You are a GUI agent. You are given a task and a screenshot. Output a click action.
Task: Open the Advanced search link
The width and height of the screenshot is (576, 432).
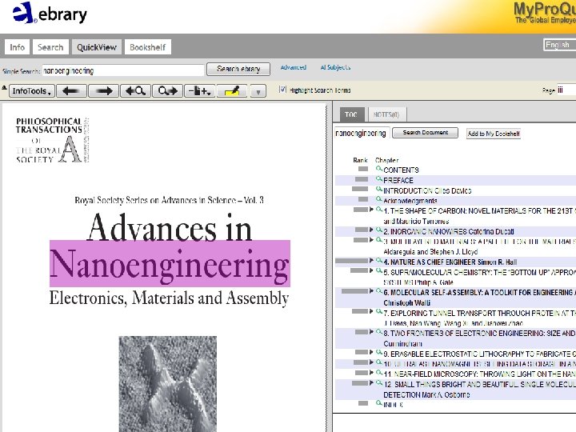pos(293,67)
